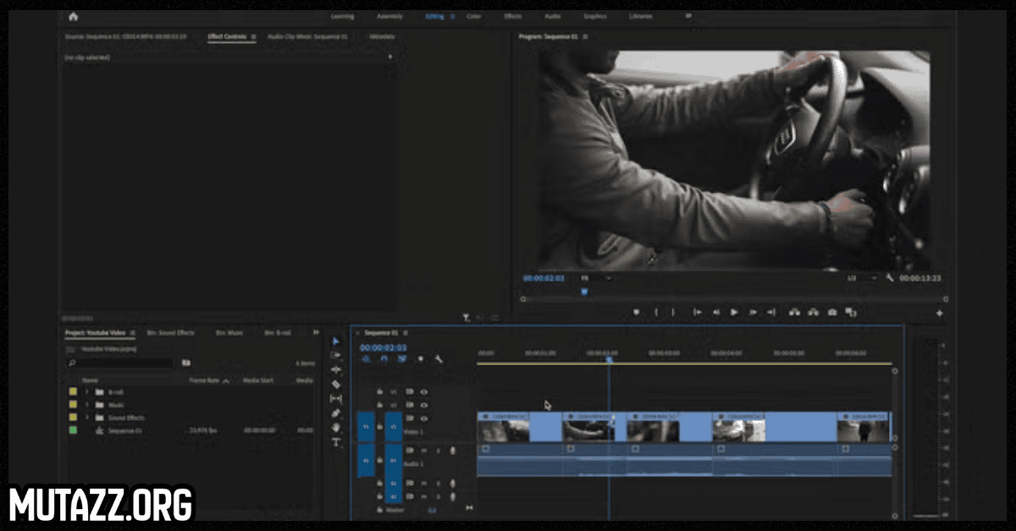Expand the Sound Effects bin
This screenshot has height=531, width=1016.
point(87,418)
